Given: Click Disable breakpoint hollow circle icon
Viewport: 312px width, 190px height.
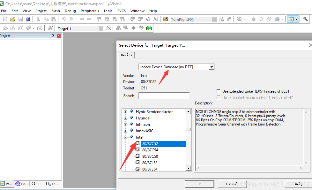Looking at the screenshot, I should click(261, 19).
